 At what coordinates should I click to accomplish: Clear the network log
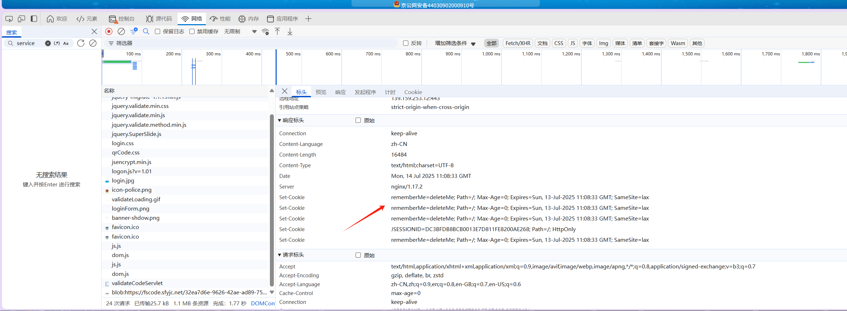(x=121, y=32)
